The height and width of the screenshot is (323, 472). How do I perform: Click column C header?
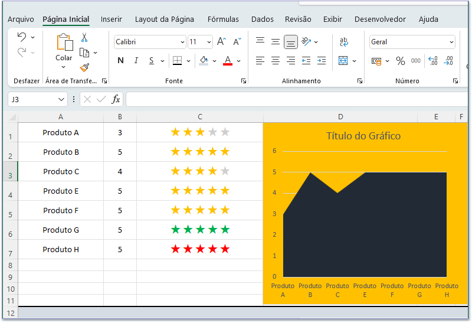tap(200, 117)
